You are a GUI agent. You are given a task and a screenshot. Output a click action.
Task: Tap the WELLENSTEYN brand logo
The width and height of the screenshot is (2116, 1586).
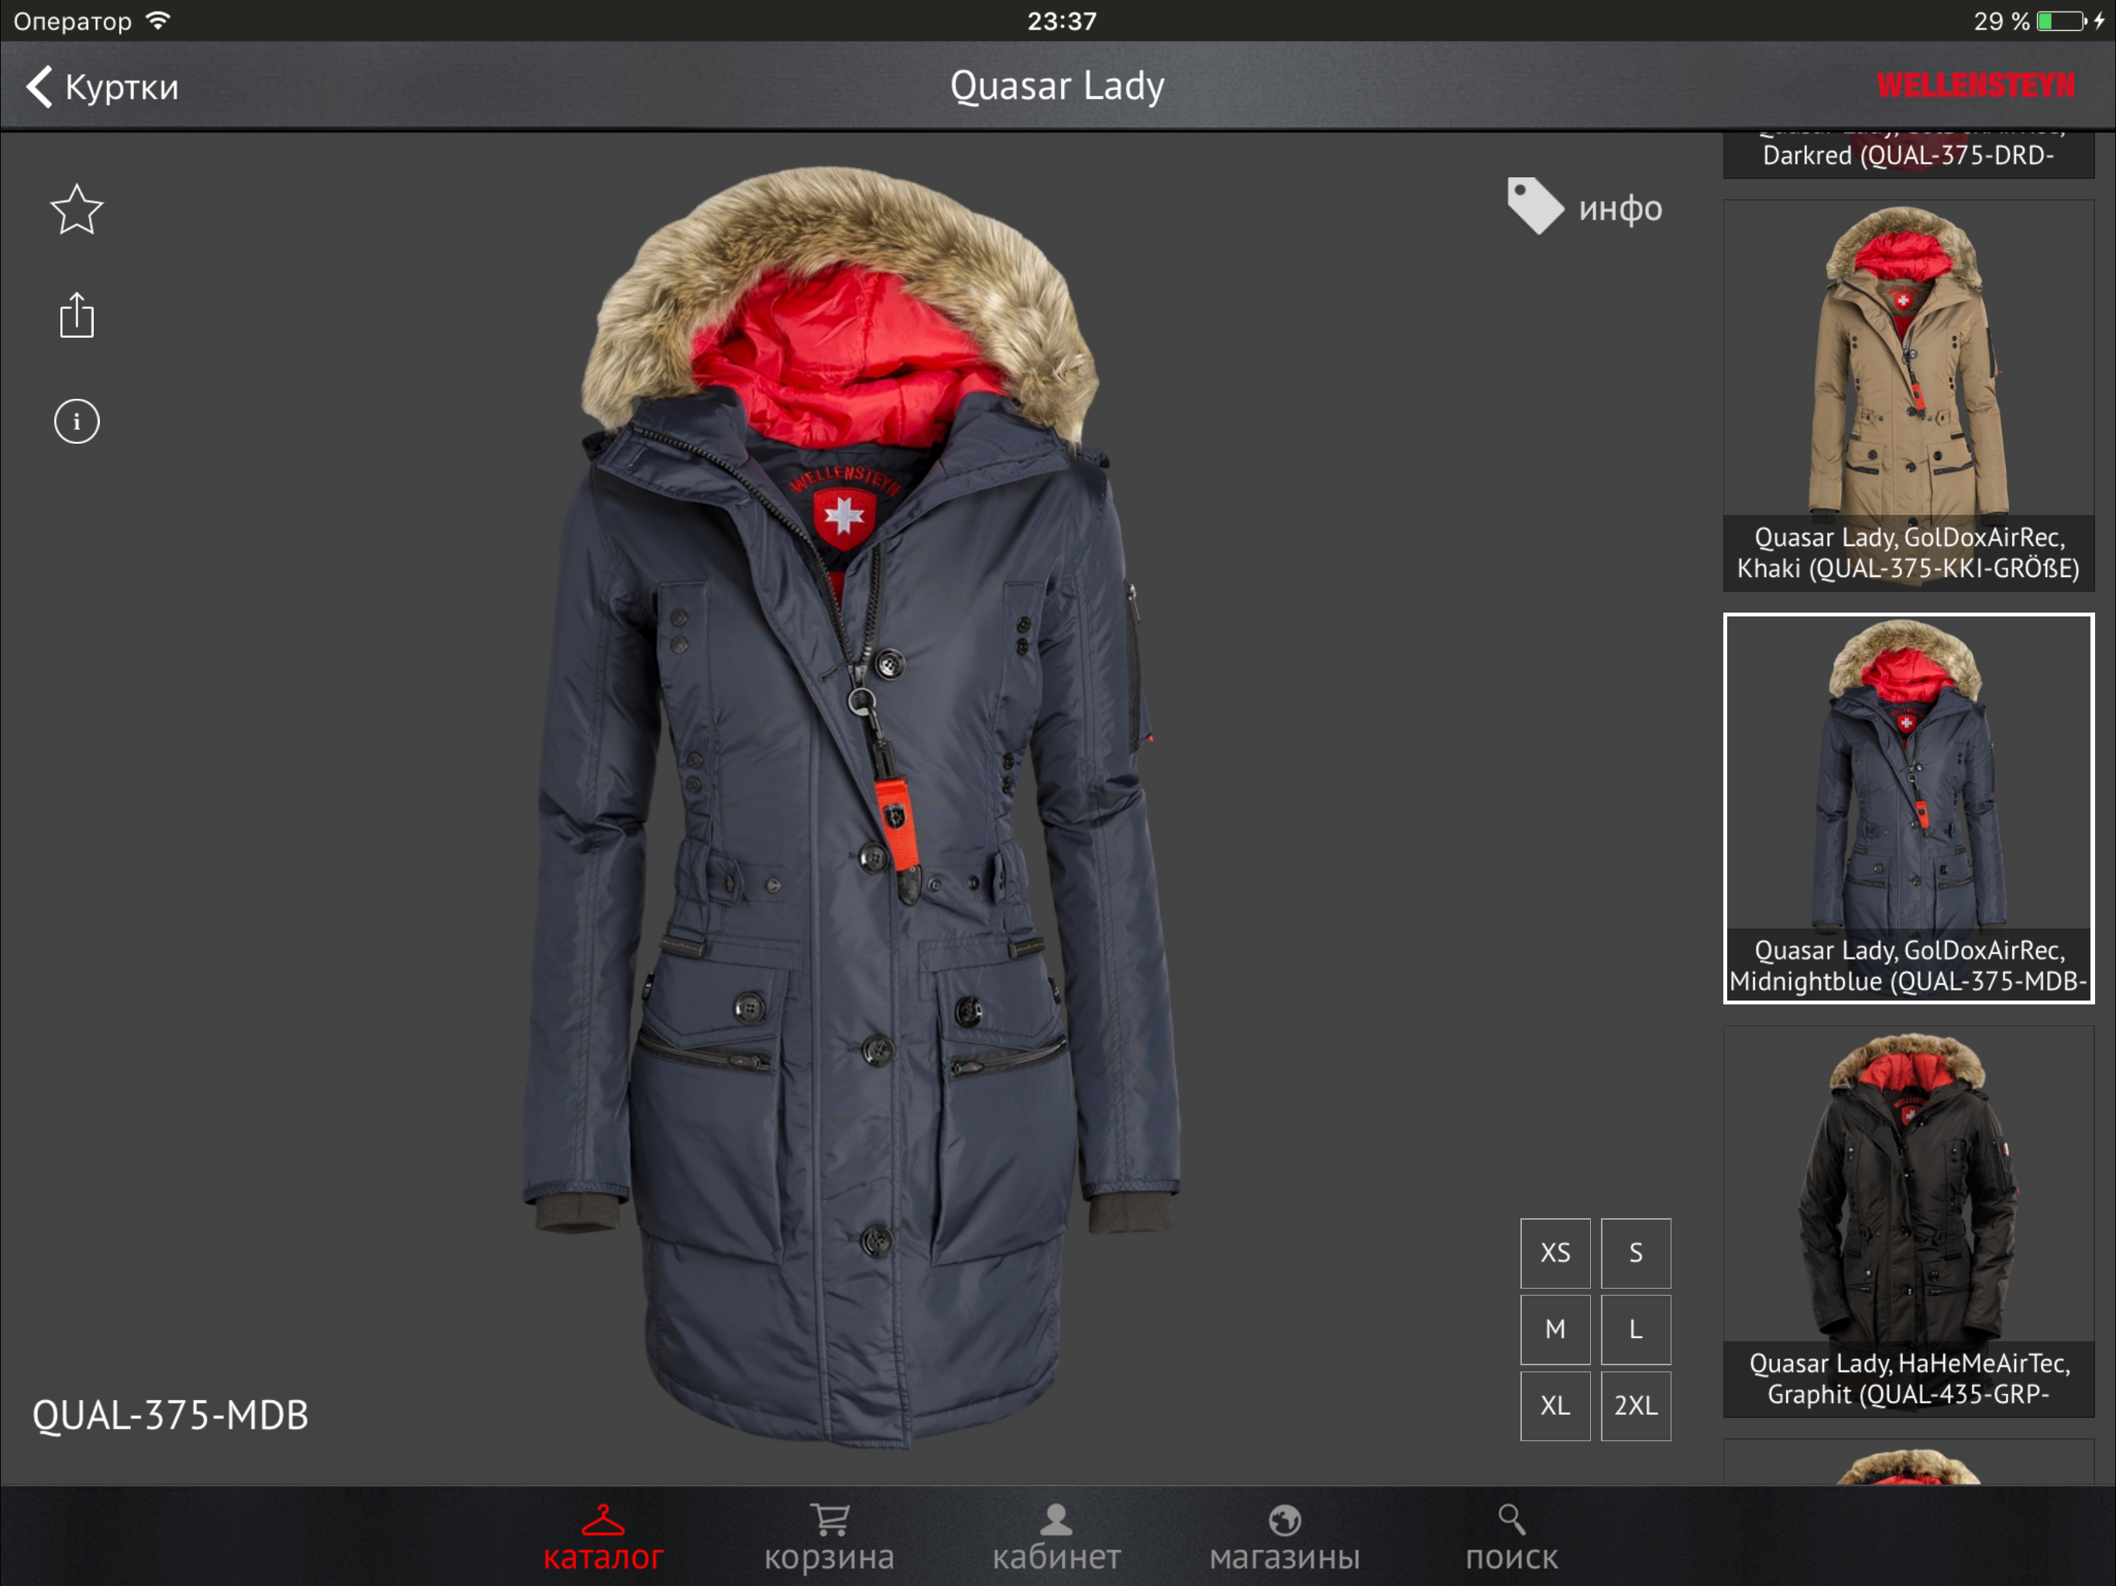click(1975, 86)
